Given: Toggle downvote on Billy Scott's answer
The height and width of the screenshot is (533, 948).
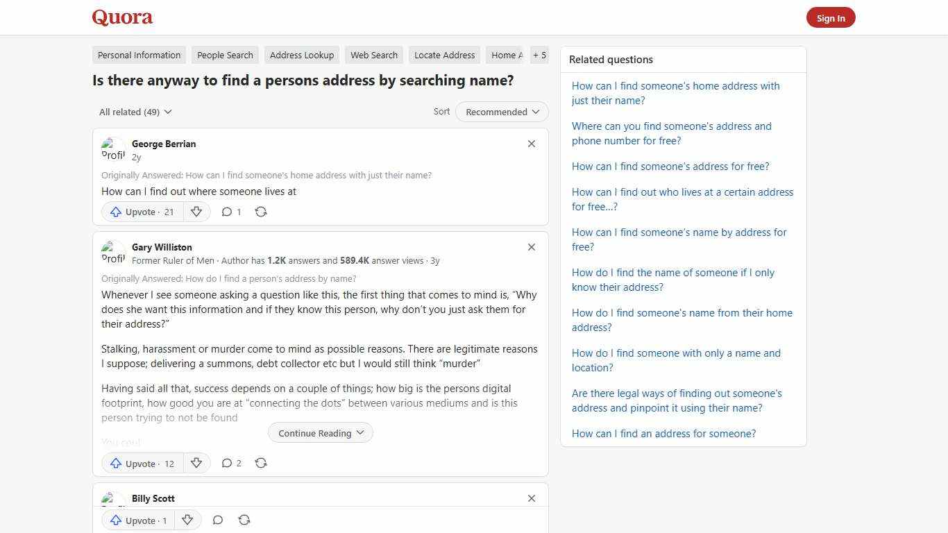Looking at the screenshot, I should 187,520.
